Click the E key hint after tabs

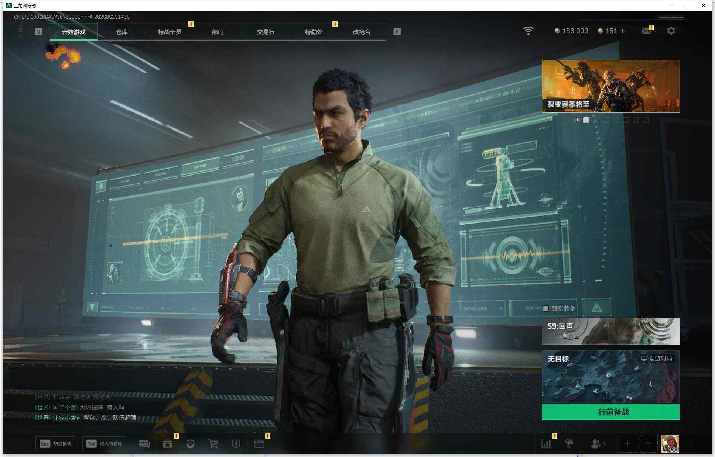click(x=397, y=32)
